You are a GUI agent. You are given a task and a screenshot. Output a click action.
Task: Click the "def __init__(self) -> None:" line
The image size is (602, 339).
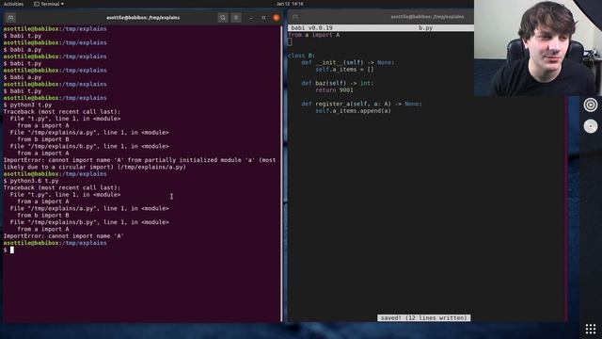pos(347,63)
